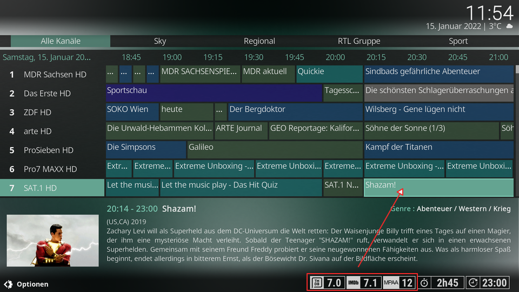Image resolution: width=519 pixels, height=292 pixels.
Task: Click the end time clock icon
Action: point(473,283)
